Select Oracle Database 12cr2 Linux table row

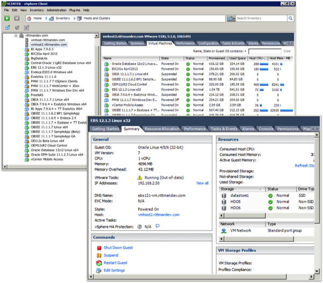[198, 64]
